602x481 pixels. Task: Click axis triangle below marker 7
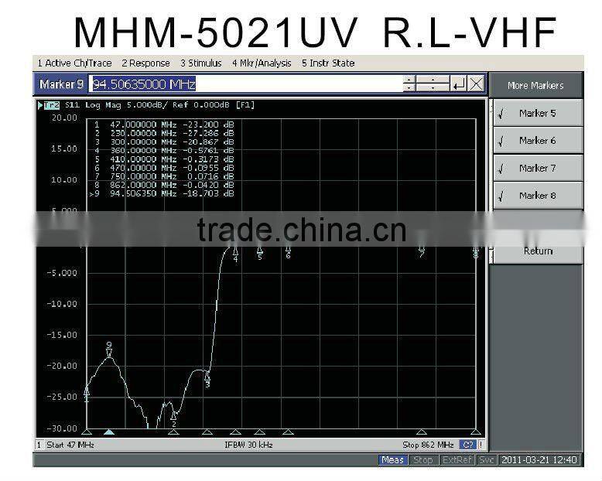click(422, 432)
